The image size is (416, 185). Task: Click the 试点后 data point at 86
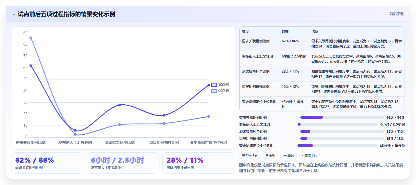pyautogui.click(x=31, y=38)
